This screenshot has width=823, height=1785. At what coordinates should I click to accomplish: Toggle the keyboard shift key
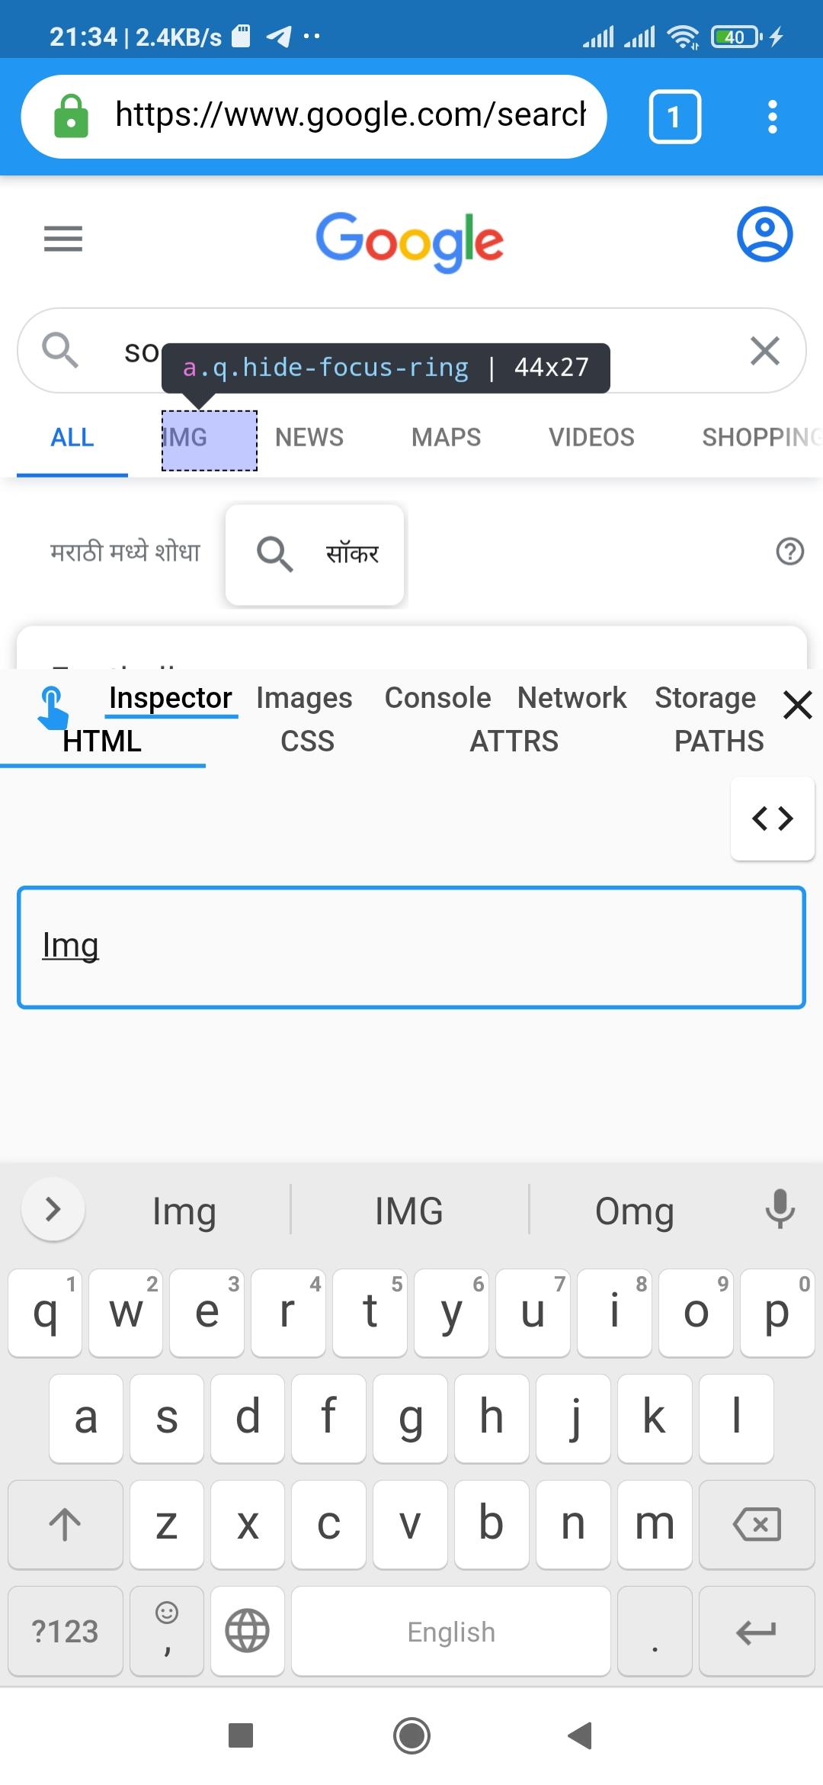point(66,1525)
